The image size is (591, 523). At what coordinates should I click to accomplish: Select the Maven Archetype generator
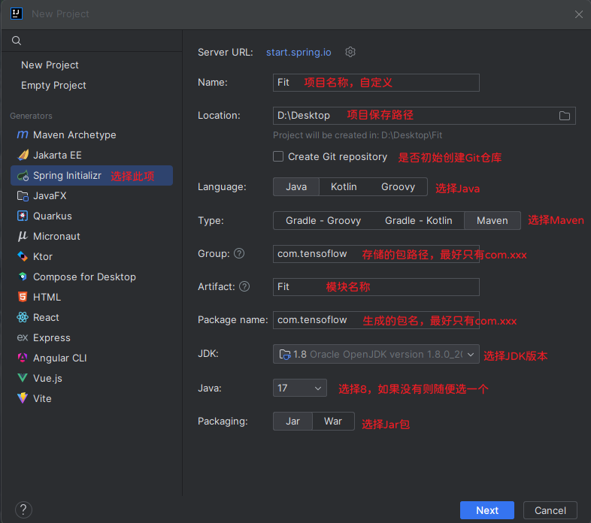(x=92, y=135)
